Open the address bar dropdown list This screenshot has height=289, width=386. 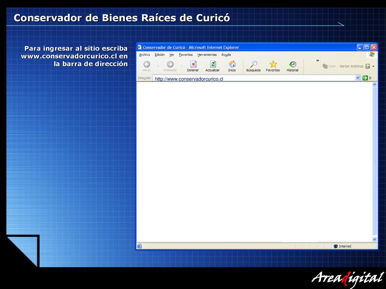point(358,78)
